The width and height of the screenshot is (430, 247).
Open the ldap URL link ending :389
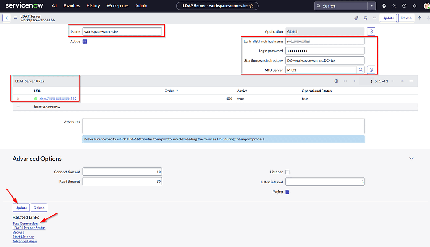point(58,99)
